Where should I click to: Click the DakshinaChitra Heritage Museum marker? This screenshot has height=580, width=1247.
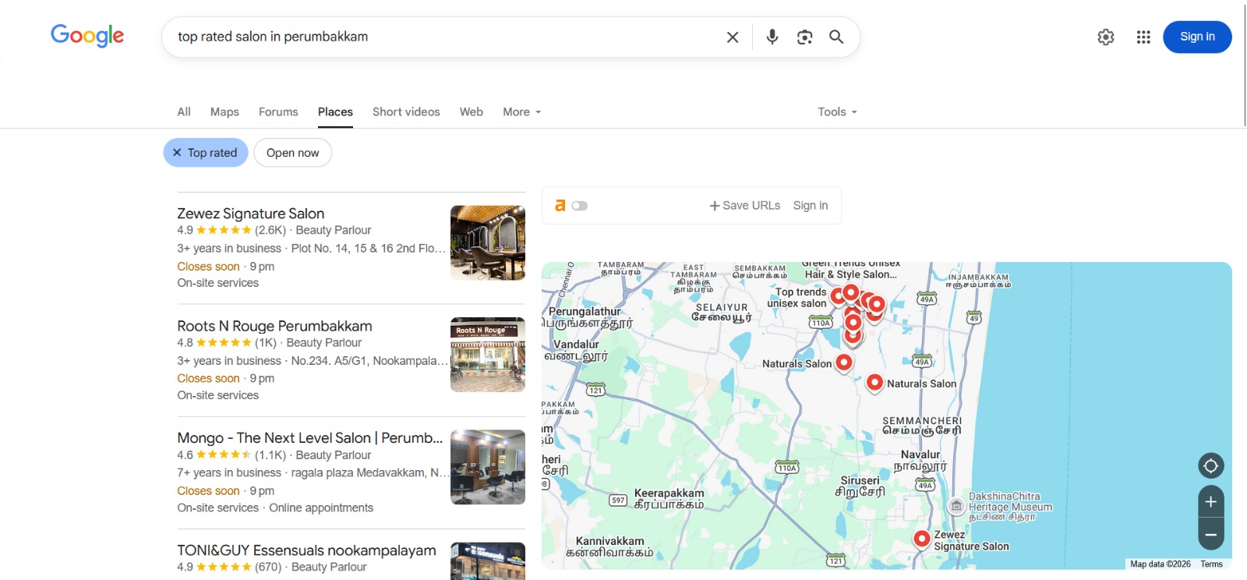click(x=956, y=506)
